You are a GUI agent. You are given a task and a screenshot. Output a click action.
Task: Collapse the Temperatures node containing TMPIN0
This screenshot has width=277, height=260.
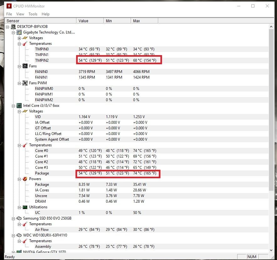coord(19,44)
